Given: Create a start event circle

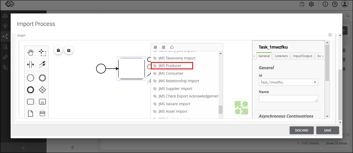Looking at the screenshot, I should (x=30, y=78).
